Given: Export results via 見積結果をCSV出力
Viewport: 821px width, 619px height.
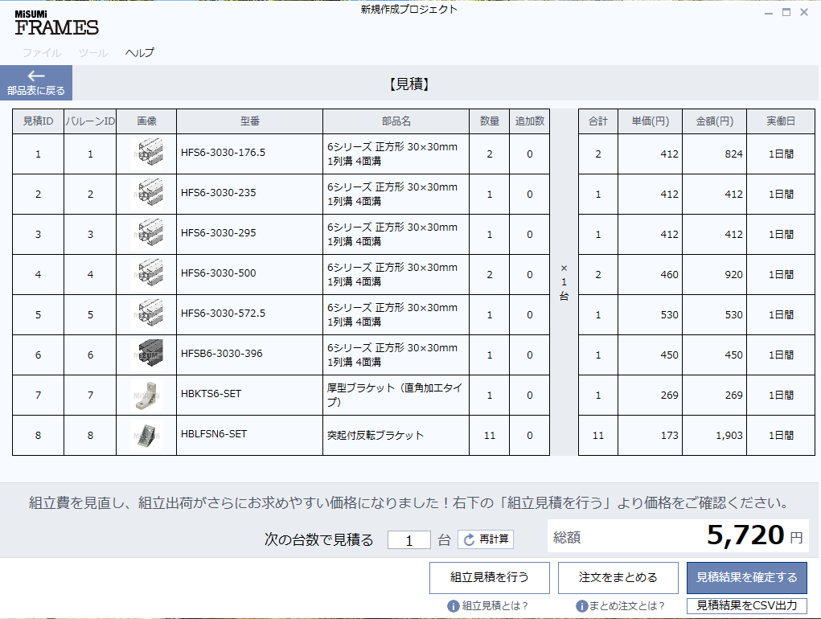Looking at the screenshot, I should click(x=746, y=605).
